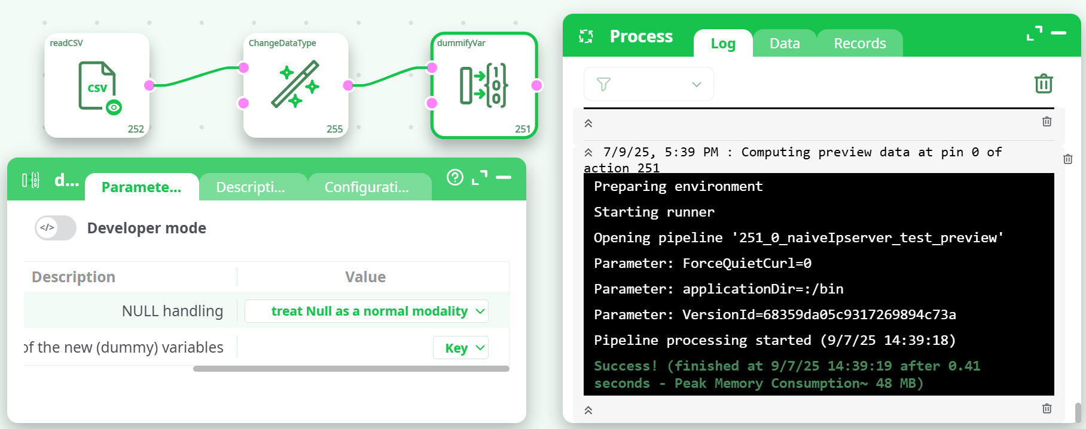Select the readCSV node icon
Viewport: 1086px width, 429px height.
pos(96,85)
